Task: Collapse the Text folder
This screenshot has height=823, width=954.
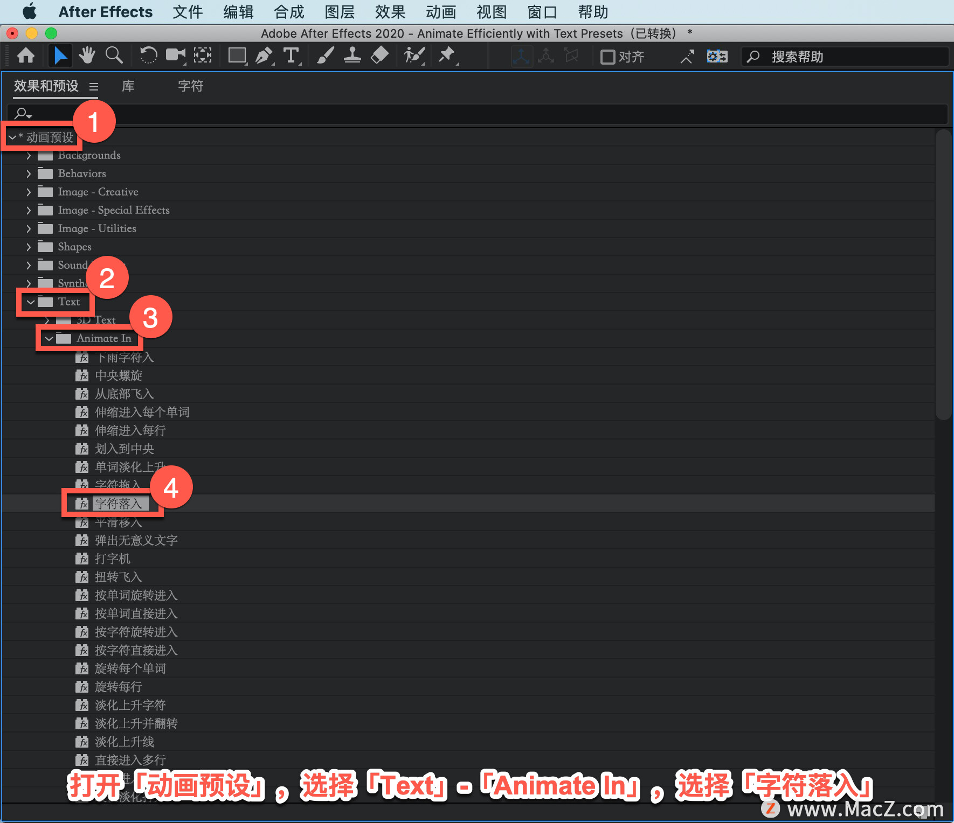Action: pyautogui.click(x=31, y=302)
